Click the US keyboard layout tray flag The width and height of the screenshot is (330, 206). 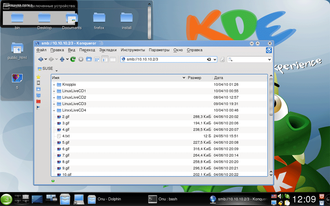274,196
